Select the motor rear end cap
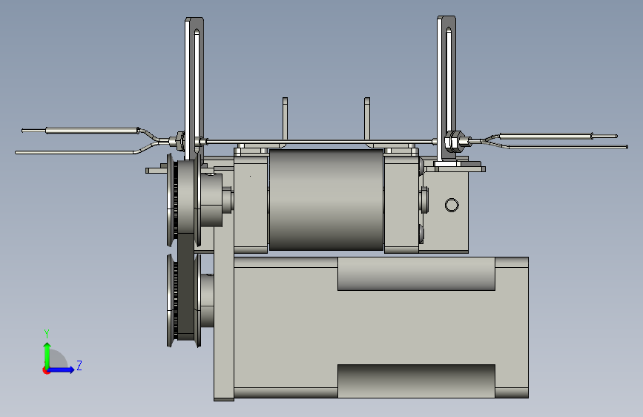This screenshot has height=417, width=643. tap(512, 327)
